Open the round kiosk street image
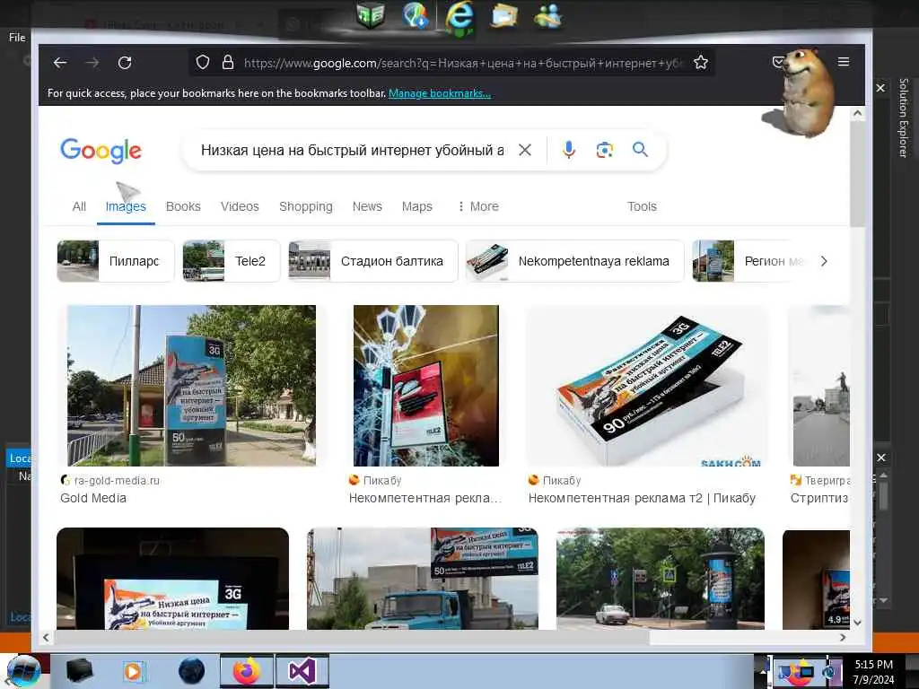Image resolution: width=919 pixels, height=689 pixels. coord(660,579)
